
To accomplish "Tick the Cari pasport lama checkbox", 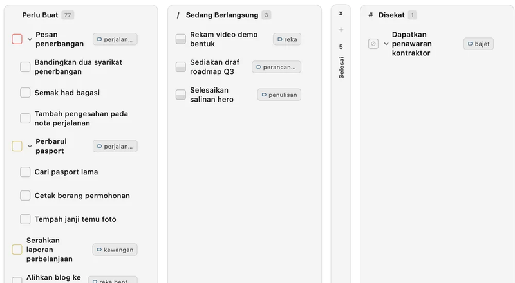I will [x=25, y=172].
